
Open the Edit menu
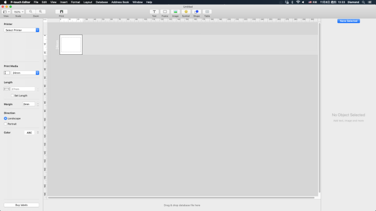click(x=44, y=2)
